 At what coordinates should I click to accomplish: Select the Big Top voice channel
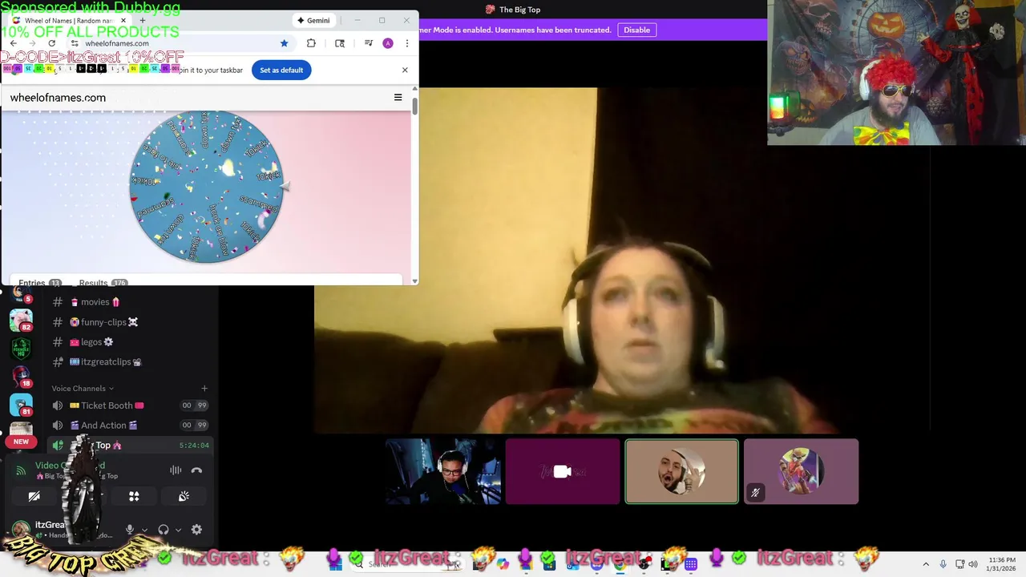tap(128, 445)
